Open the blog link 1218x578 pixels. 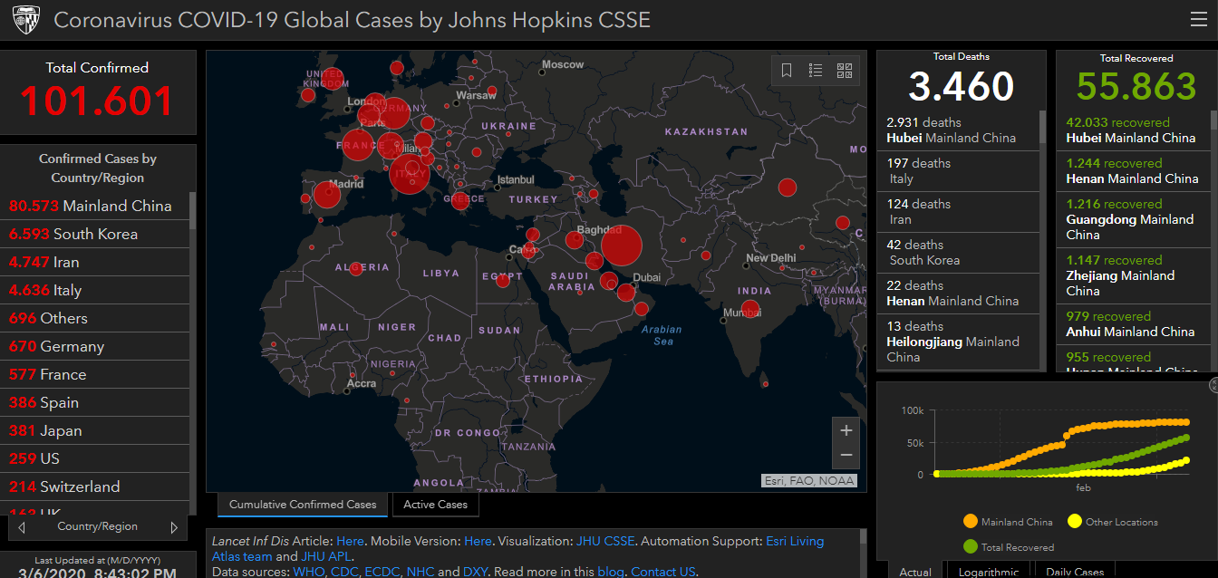pos(611,572)
